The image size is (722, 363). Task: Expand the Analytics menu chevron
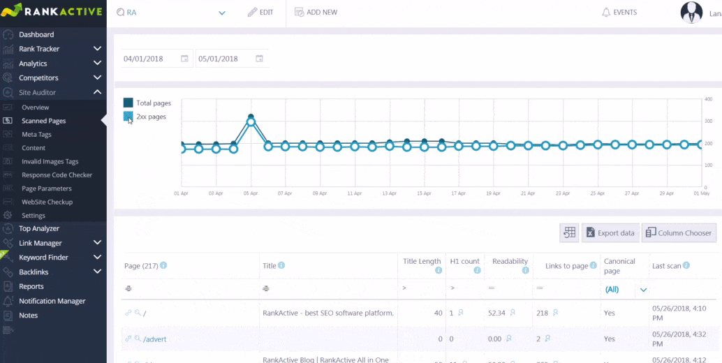pos(97,64)
